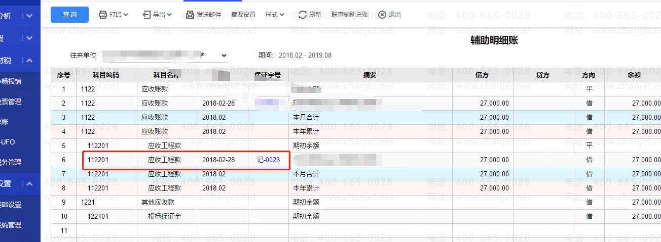
Task: Open voucher link 记-0023
Action: tap(269, 160)
